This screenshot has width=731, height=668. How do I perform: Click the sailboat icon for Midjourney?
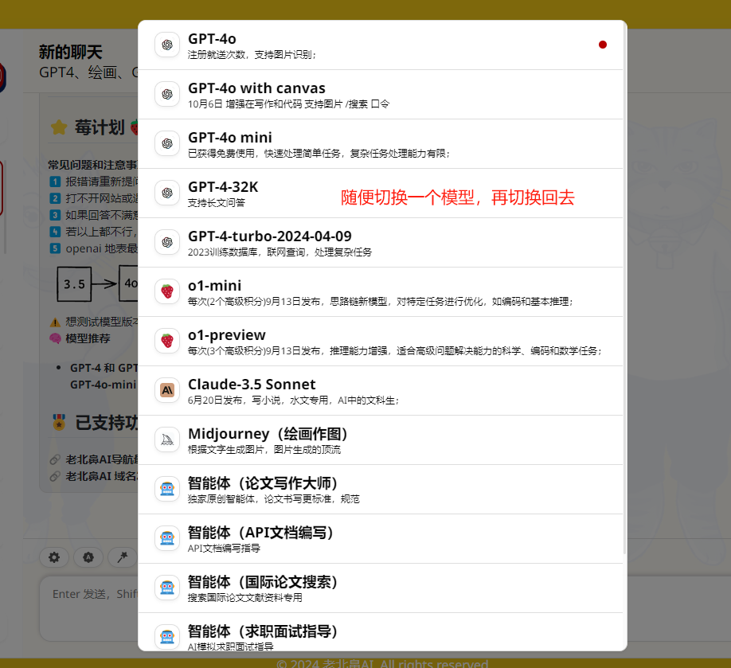(x=167, y=439)
